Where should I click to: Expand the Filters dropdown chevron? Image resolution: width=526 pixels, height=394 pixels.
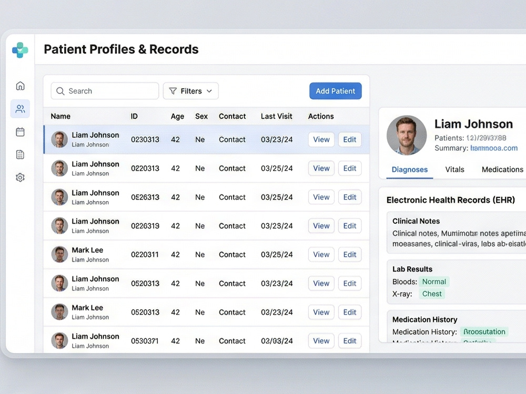point(209,91)
